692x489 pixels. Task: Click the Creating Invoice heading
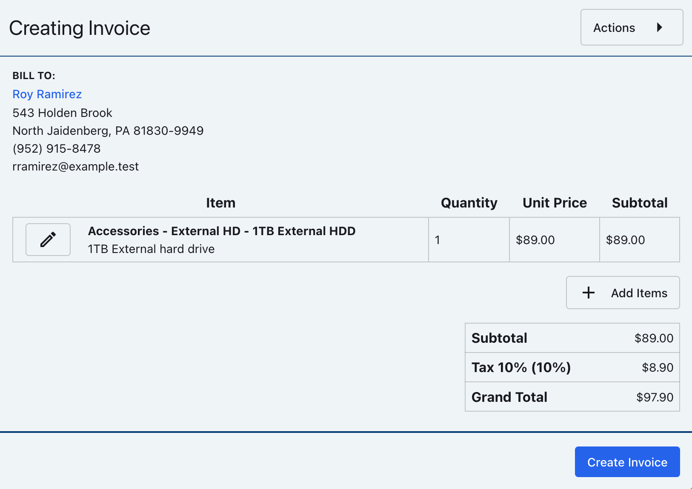80,28
